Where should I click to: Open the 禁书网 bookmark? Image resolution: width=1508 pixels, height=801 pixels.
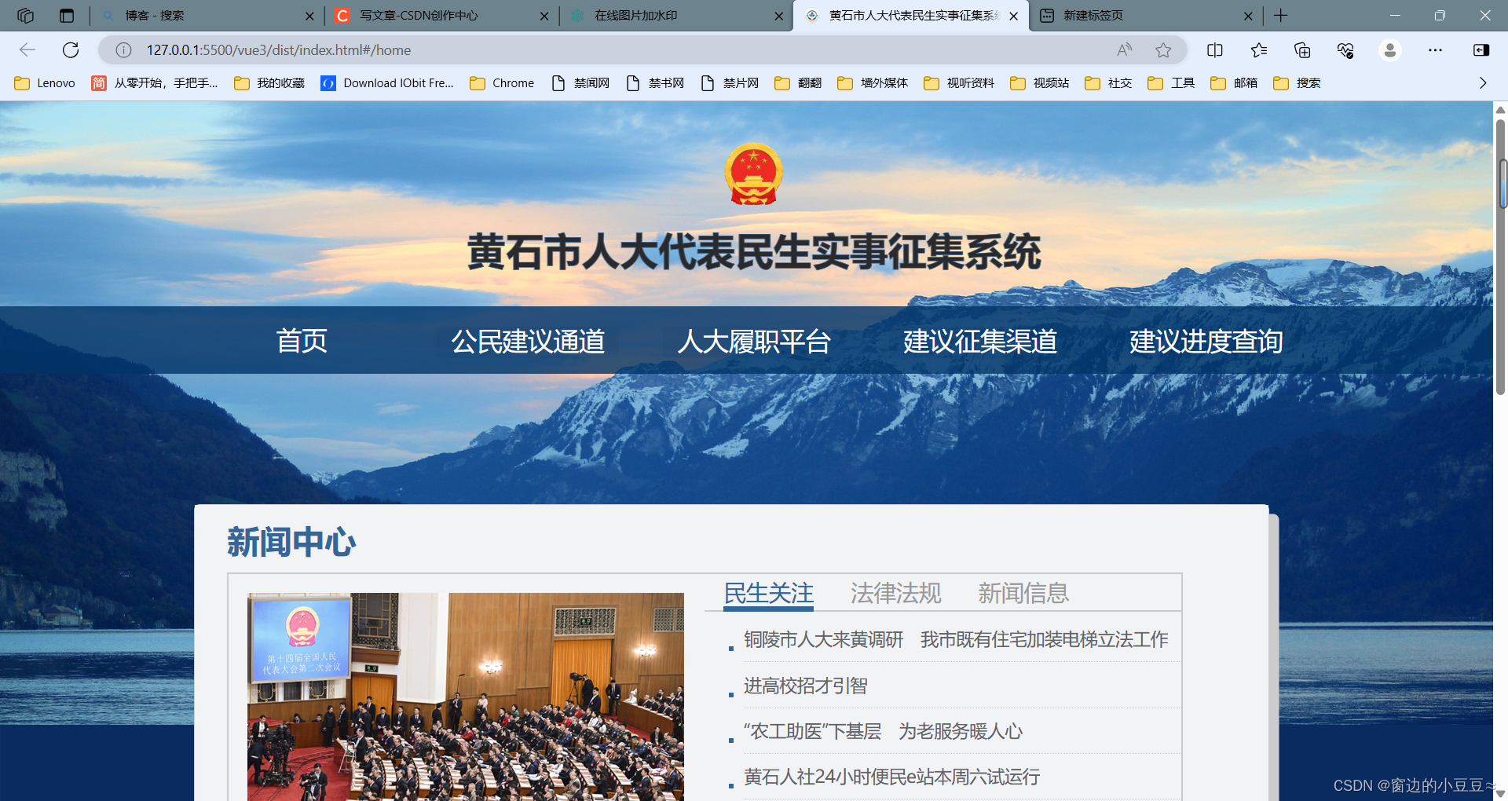pyautogui.click(x=656, y=83)
